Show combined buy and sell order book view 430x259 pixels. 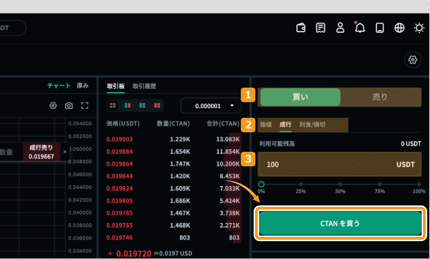tap(113, 105)
